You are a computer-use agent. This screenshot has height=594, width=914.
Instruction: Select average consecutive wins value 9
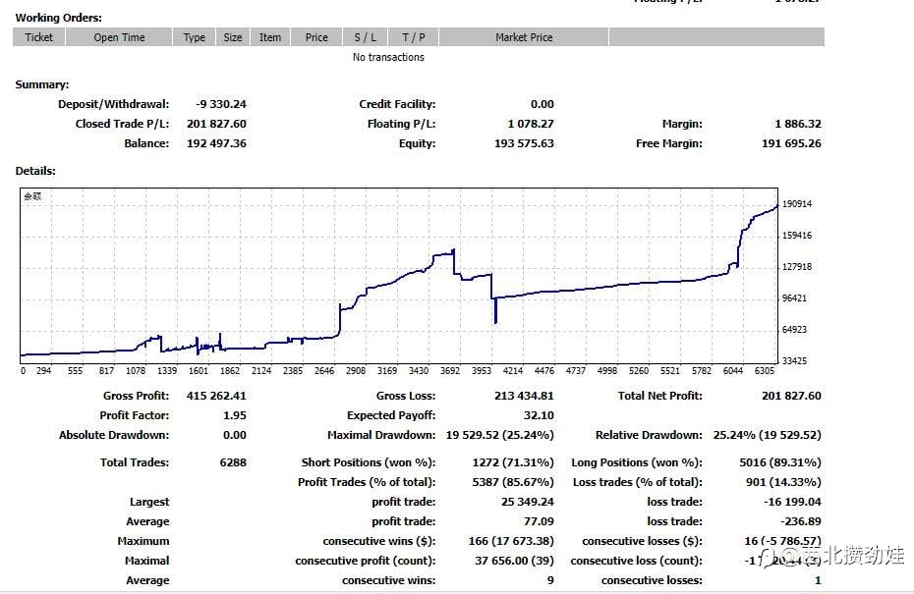coord(550,580)
